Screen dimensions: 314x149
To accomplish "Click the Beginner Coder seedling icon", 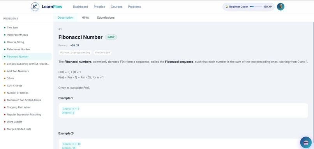I will point(227,7).
